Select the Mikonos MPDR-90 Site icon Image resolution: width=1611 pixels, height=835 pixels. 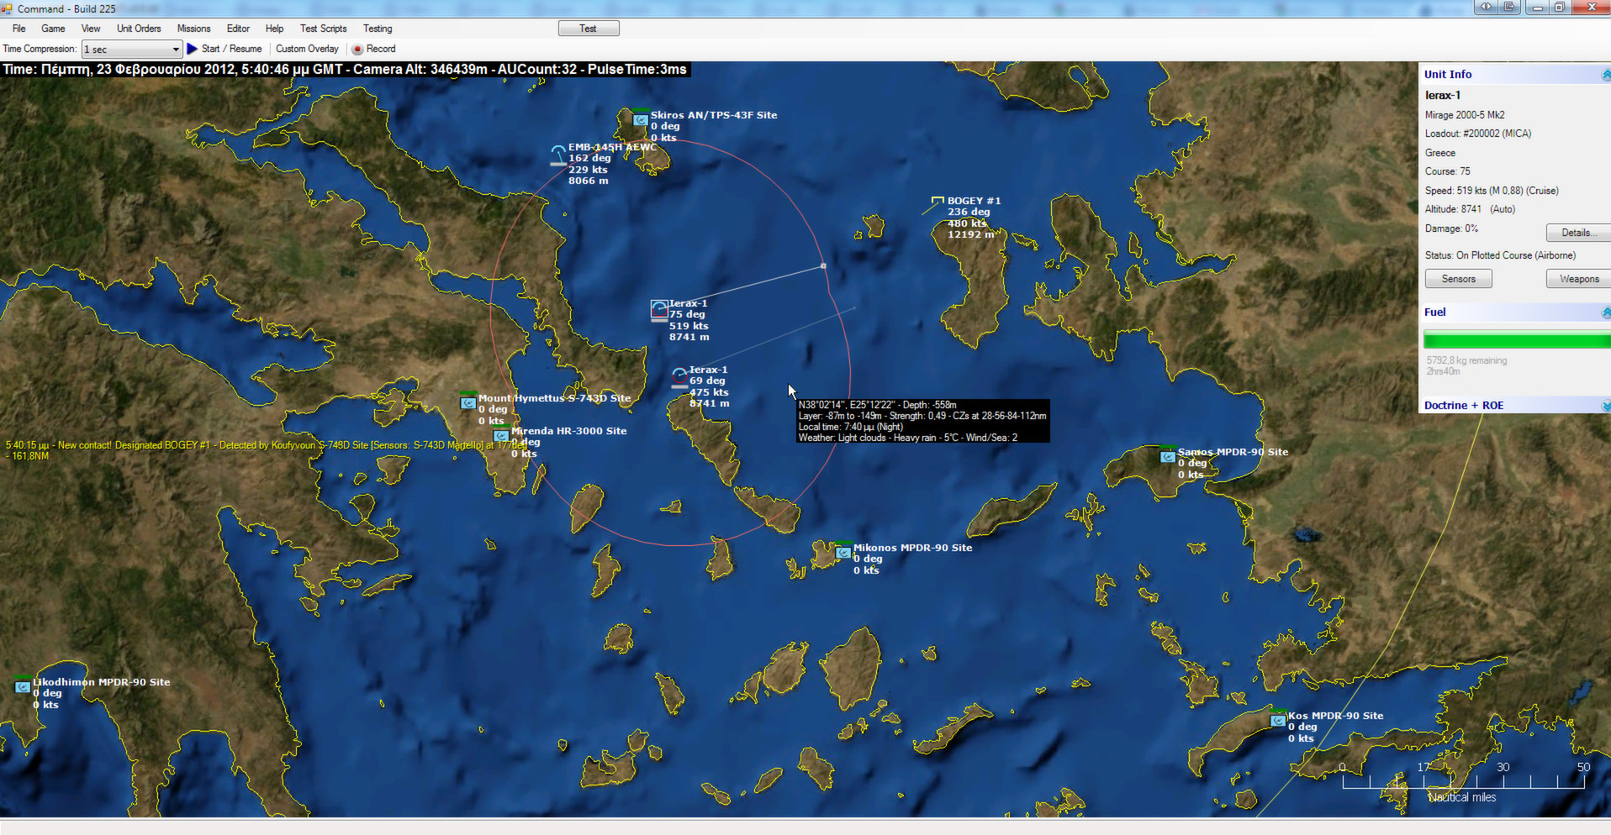point(843,552)
